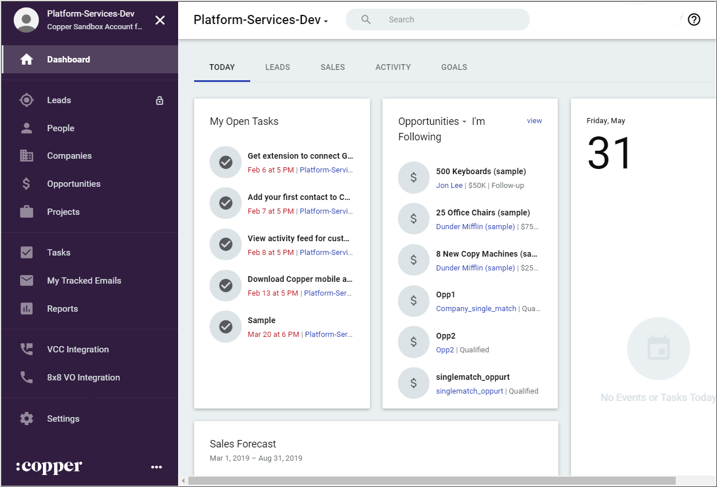Viewport: 717px width, 487px height.
Task: Open the help question mark icon
Action: (x=694, y=19)
